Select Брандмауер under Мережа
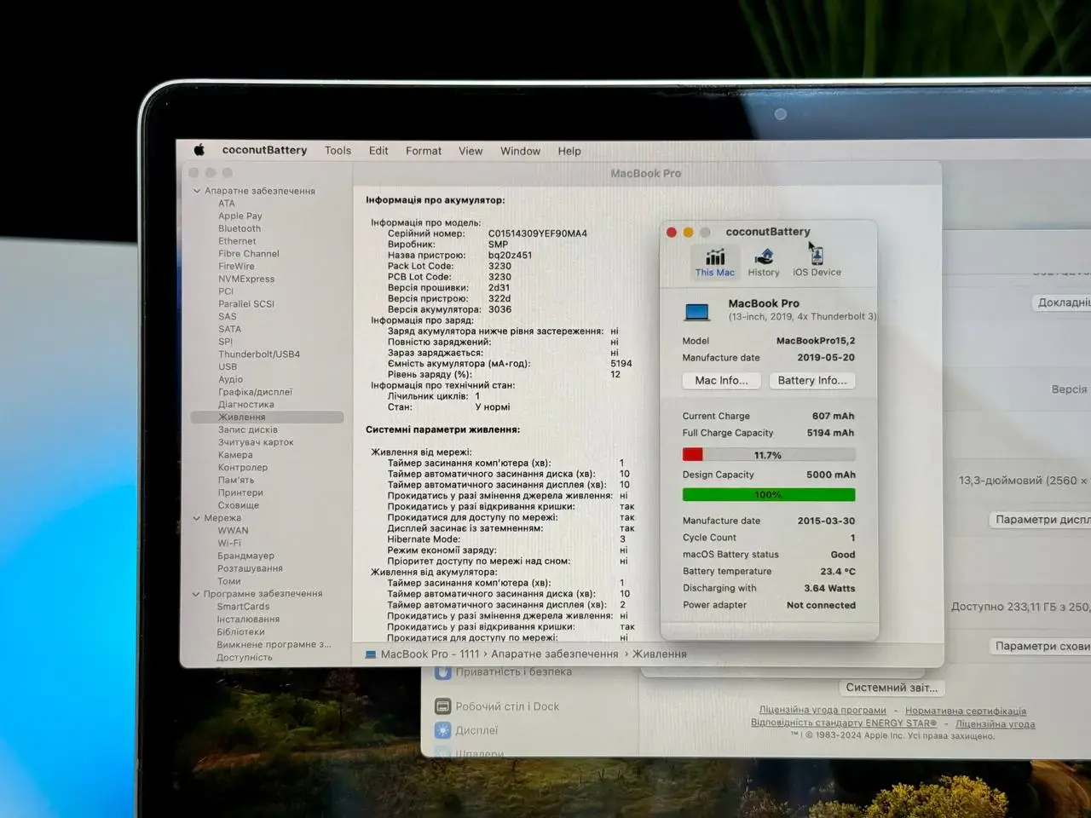Viewport: 1091px width, 818px height. coord(245,556)
